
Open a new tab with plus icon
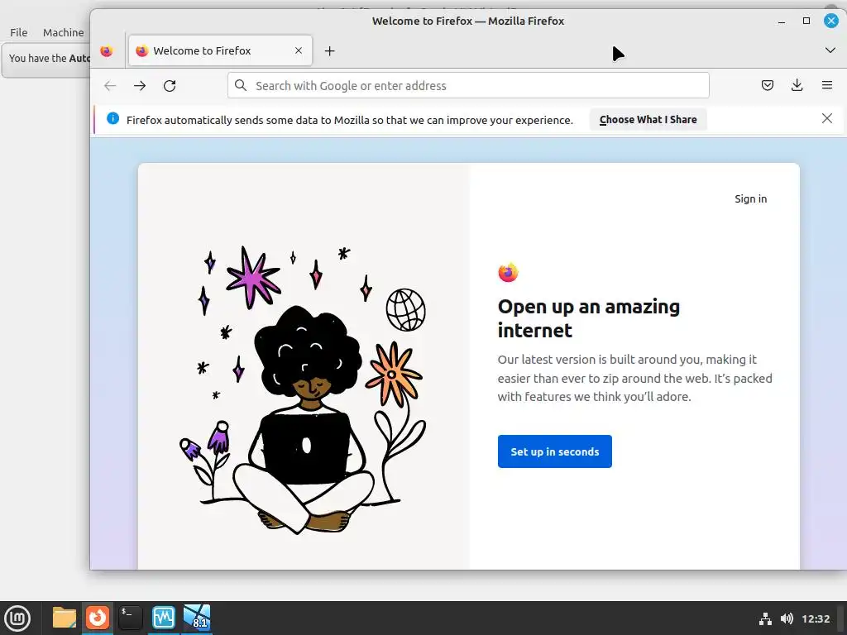[329, 50]
